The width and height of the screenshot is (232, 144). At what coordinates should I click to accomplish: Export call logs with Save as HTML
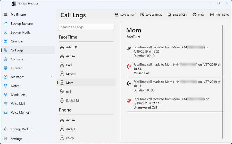(151, 15)
